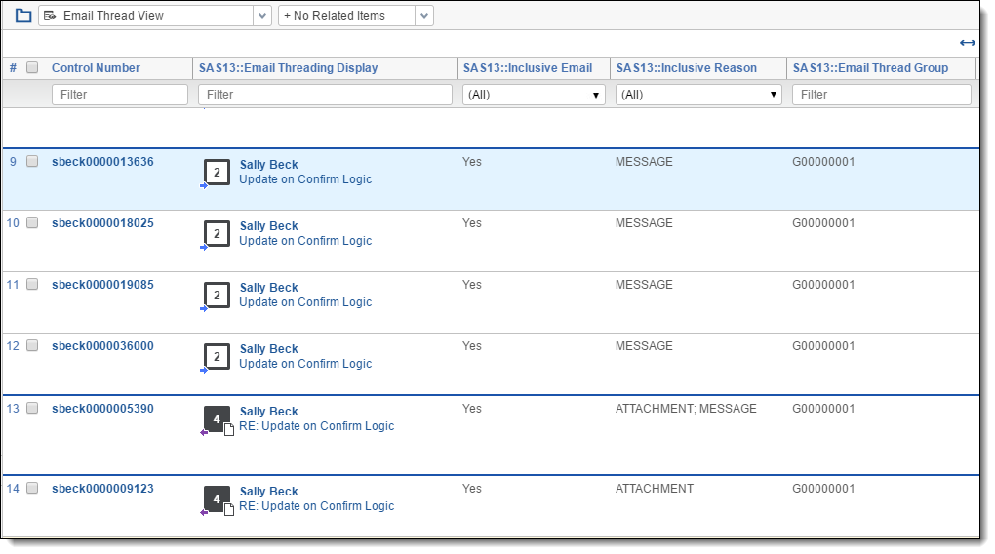Click the Email Threading Display filter field
Viewport: 995px width, 554px height.
325,95
